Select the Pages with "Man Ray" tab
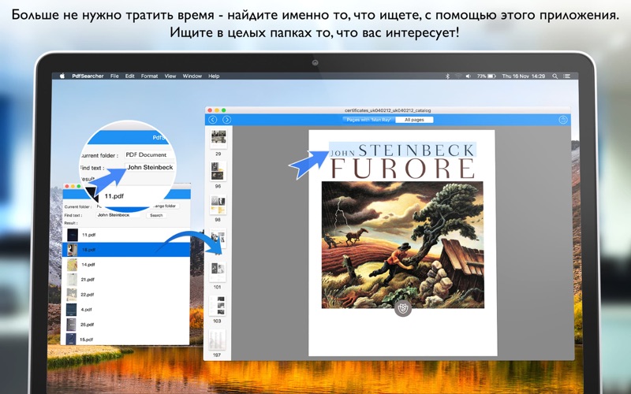The image size is (631, 394). 369,120
